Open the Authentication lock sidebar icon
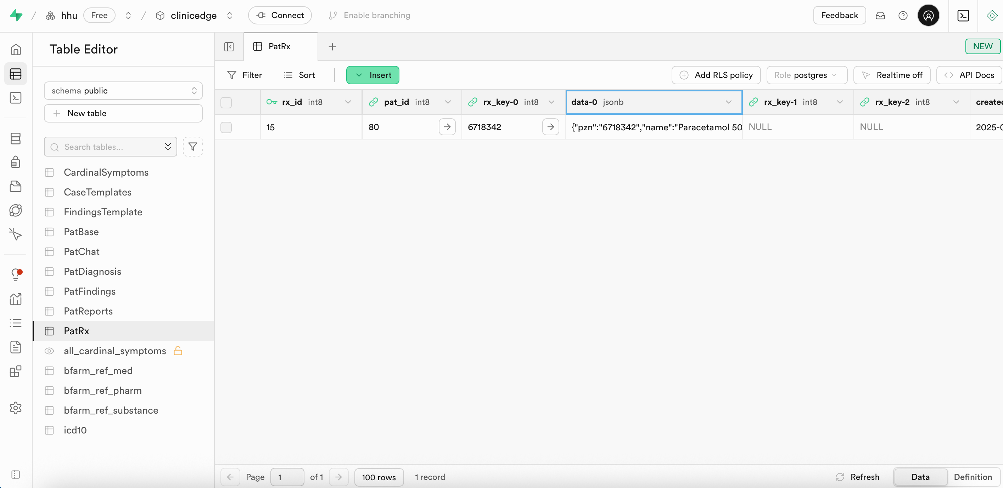This screenshot has height=488, width=1003. coord(16,162)
